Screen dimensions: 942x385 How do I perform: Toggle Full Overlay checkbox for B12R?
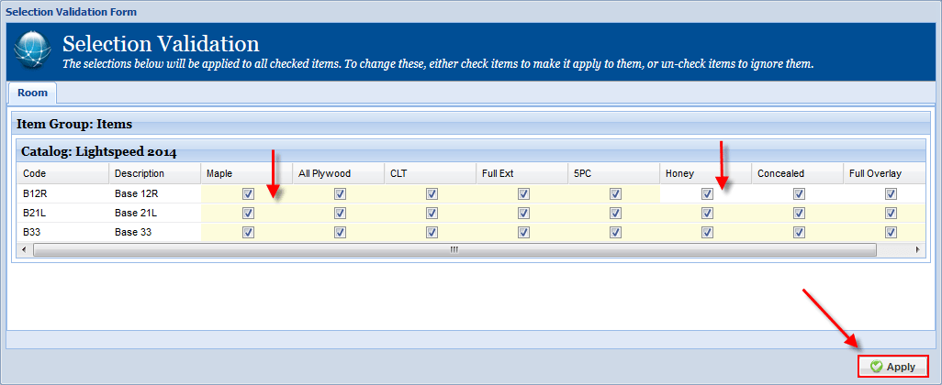(x=891, y=193)
